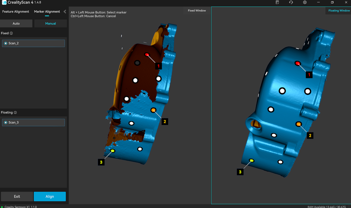The width and height of the screenshot is (351, 208).
Task: Switch to Auto alignment mode
Action: 16,24
